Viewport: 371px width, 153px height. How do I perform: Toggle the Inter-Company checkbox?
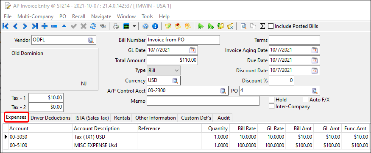tap(272, 107)
